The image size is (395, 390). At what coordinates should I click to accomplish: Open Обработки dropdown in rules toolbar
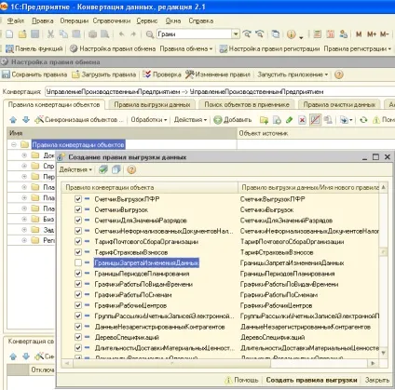149,120
